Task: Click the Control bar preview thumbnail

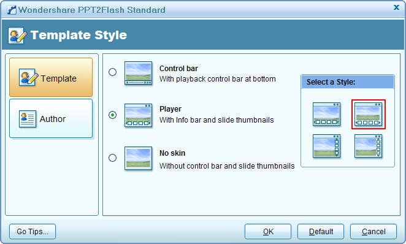Action: (x=138, y=73)
